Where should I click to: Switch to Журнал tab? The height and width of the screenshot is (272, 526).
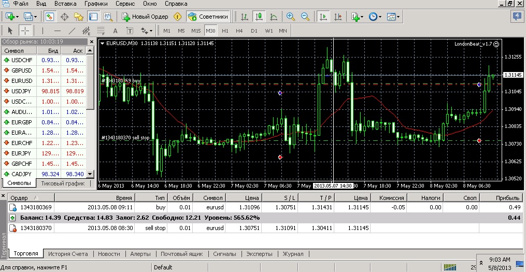293,254
